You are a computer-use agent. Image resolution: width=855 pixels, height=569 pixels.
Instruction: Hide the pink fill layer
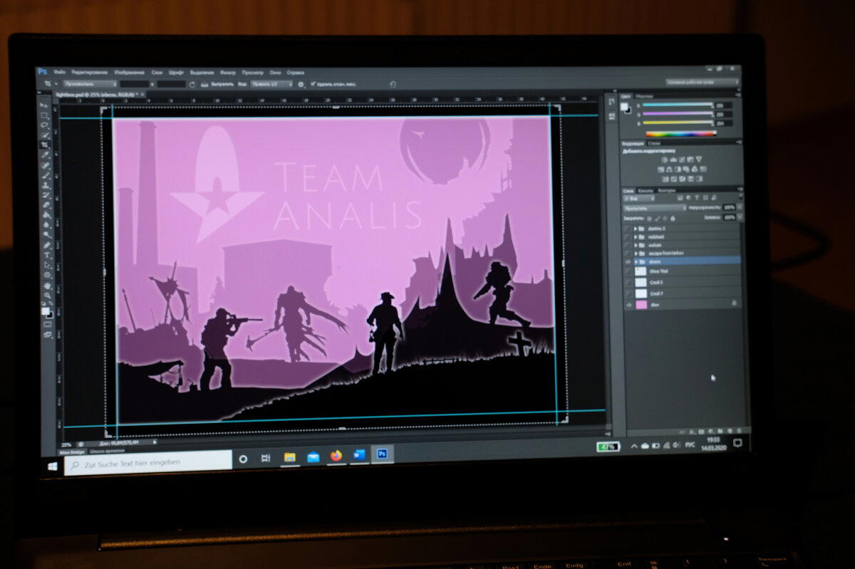pos(628,304)
